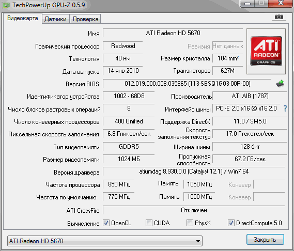Viewport: 294px width, 251px height.
Task: Click the Версия BIOS label
Action: click(x=82, y=84)
